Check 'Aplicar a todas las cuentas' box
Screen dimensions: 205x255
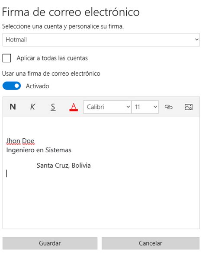click(x=6, y=58)
